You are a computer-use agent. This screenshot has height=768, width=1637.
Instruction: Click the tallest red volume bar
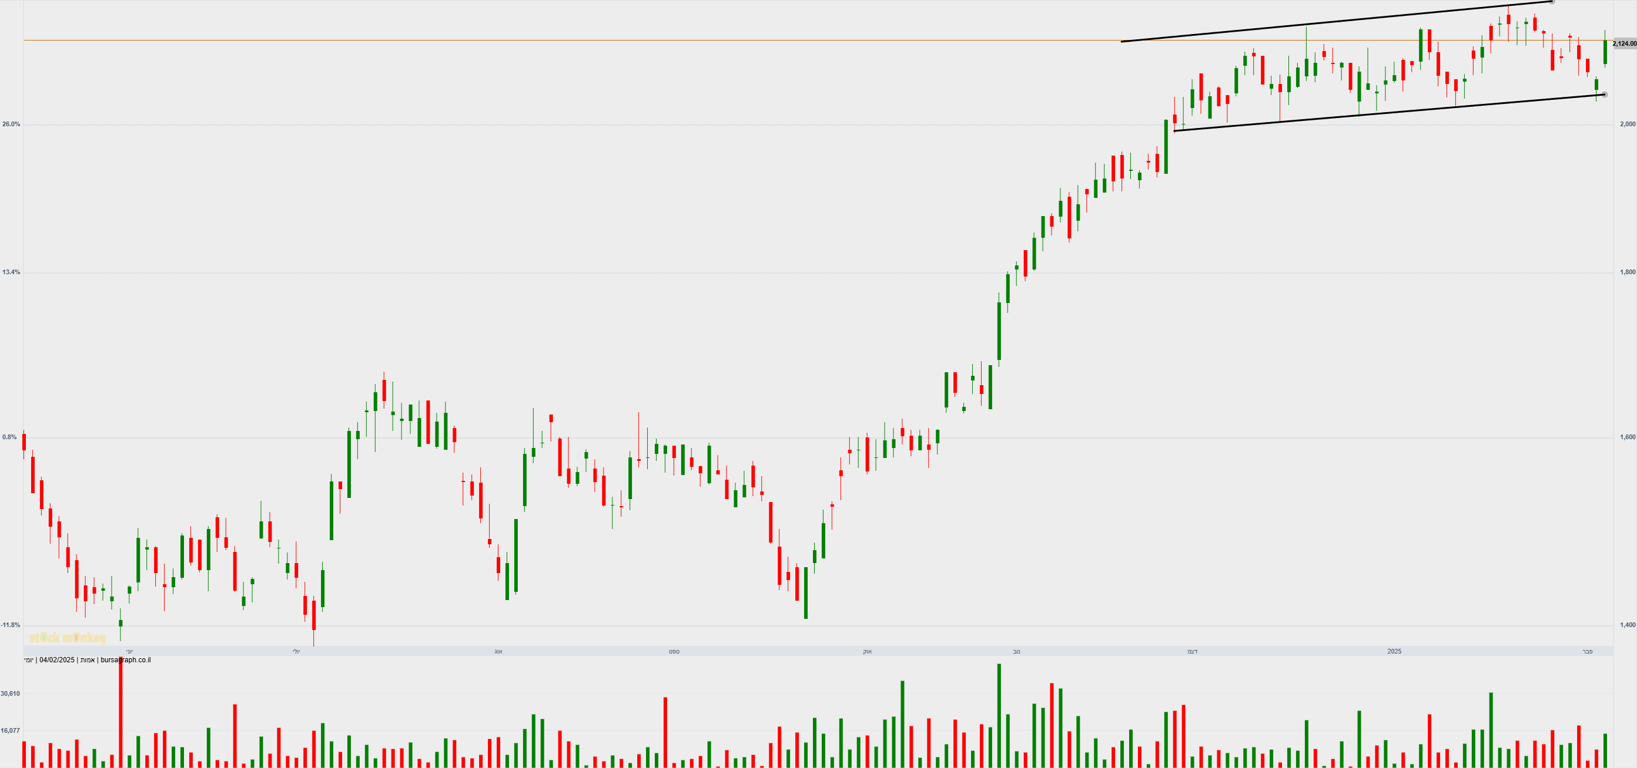click(120, 711)
